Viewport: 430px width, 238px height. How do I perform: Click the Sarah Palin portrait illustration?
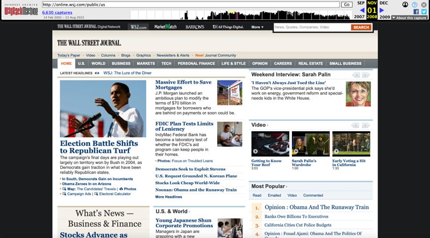[x=358, y=94]
